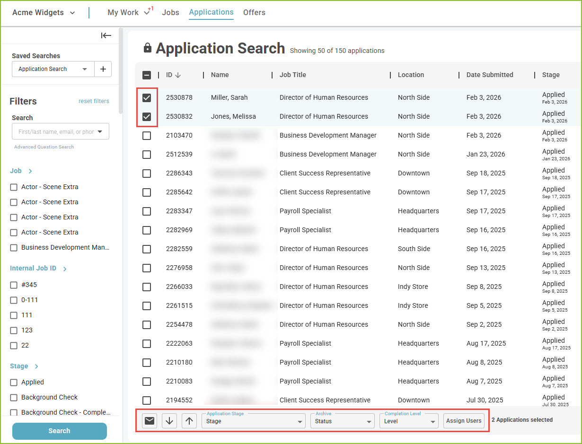Image resolution: width=582 pixels, height=444 pixels.
Task: Open the Applications tab
Action: (x=211, y=12)
